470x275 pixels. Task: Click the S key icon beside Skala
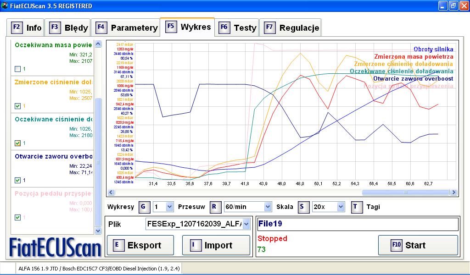303,207
